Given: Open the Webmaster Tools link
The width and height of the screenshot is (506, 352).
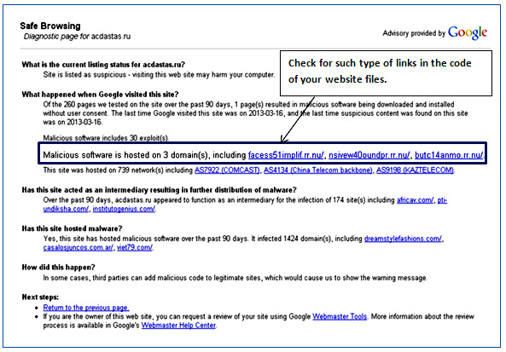Looking at the screenshot, I should coord(340,316).
